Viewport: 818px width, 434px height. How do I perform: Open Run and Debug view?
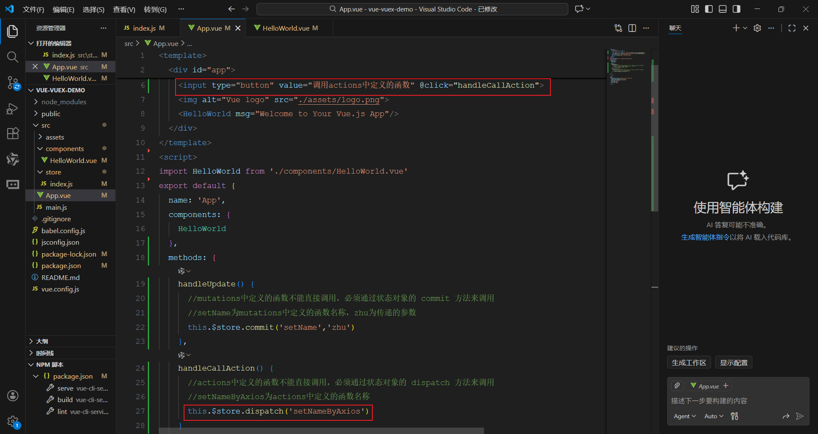[x=13, y=109]
